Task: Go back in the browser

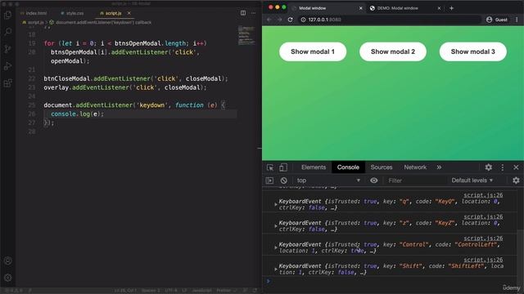Action: click(269, 20)
